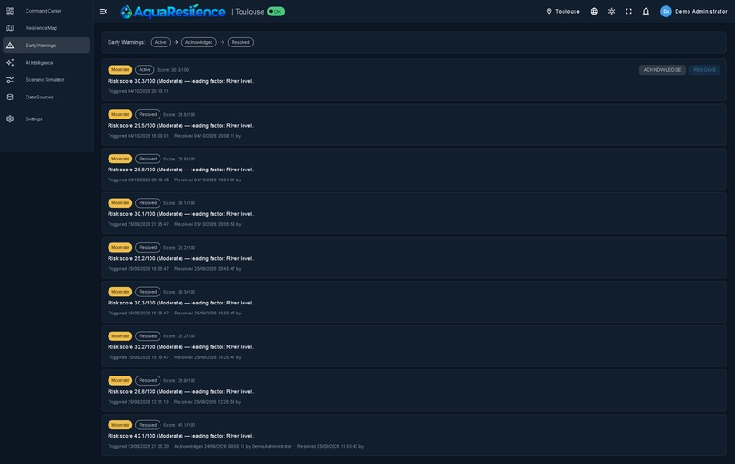Viewport: 735px width, 464px height.
Task: Click 'Triggered 25/09/2026 12:11:13' timestamp
Action: [x=138, y=402]
